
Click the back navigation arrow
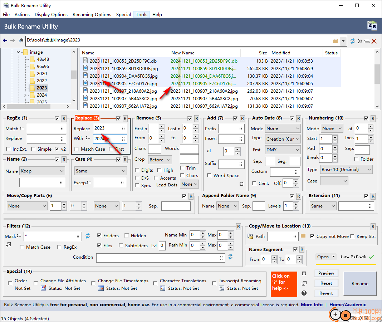tap(5, 40)
